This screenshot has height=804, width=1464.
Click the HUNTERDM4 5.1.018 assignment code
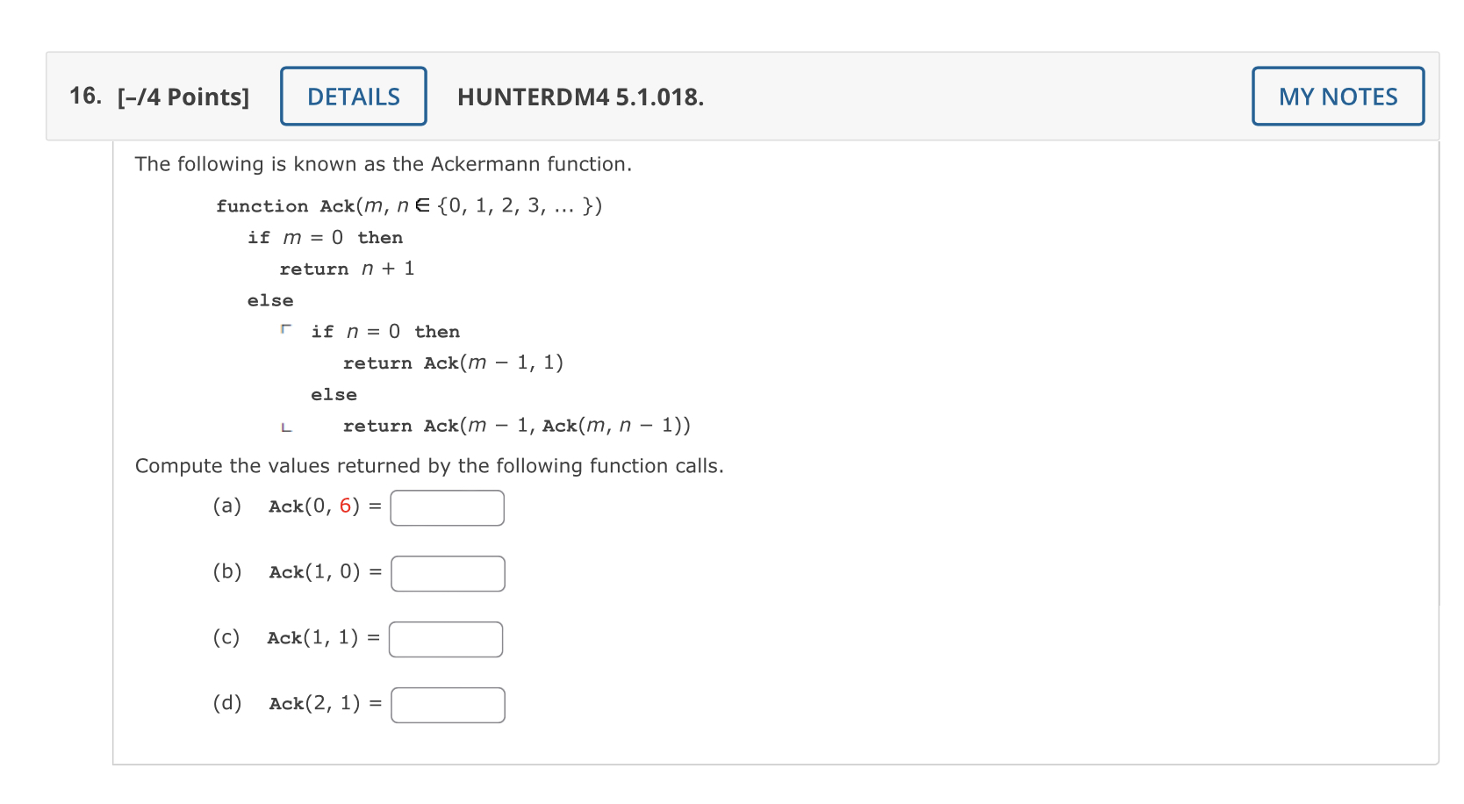581,97
